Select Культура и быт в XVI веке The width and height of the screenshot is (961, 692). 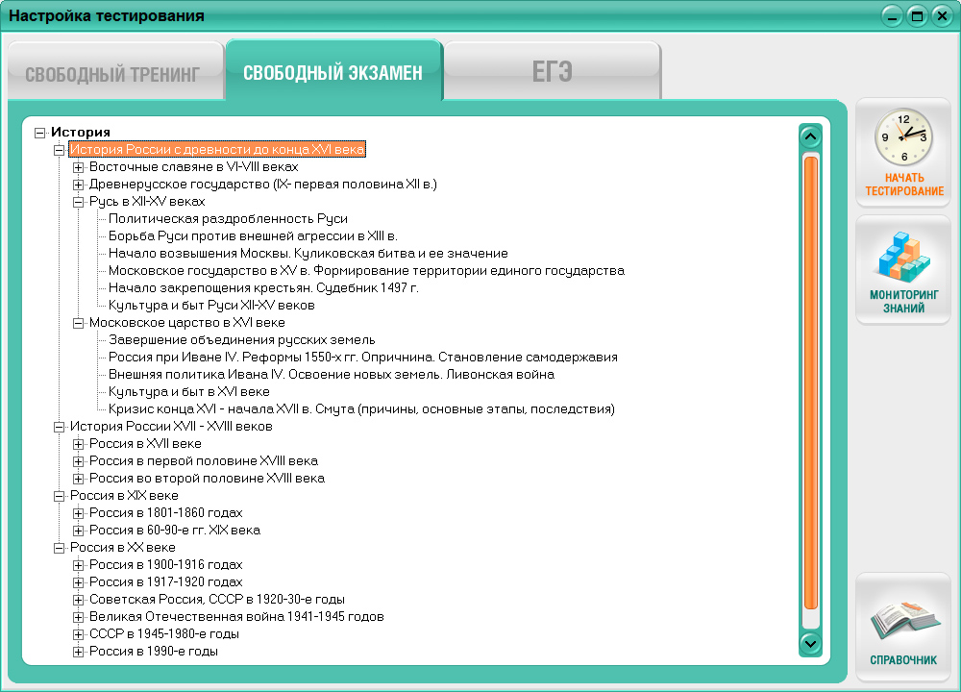pos(188,392)
